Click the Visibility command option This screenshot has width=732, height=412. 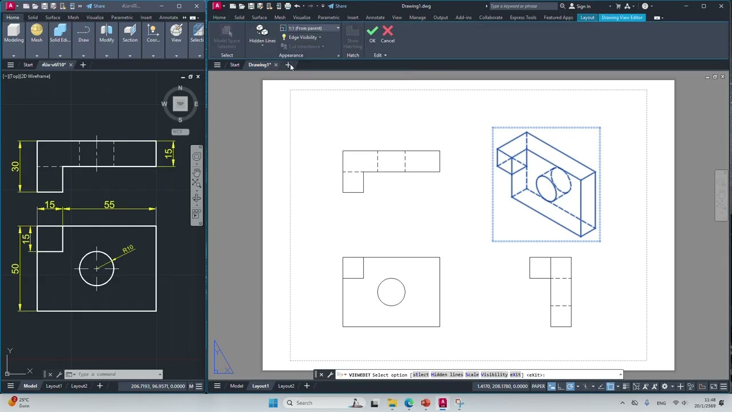(494, 375)
